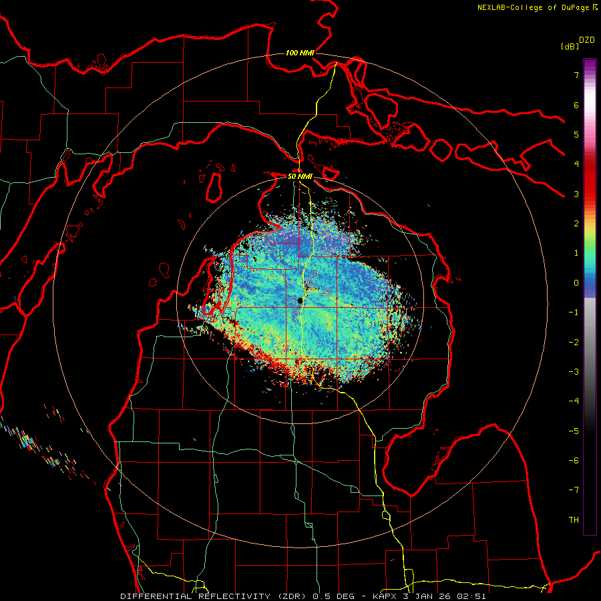Click the 0 value on color scale
601x601 pixels.
[x=576, y=283]
